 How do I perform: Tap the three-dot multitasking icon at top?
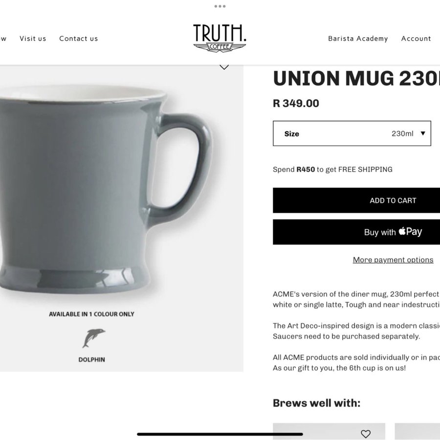220,6
